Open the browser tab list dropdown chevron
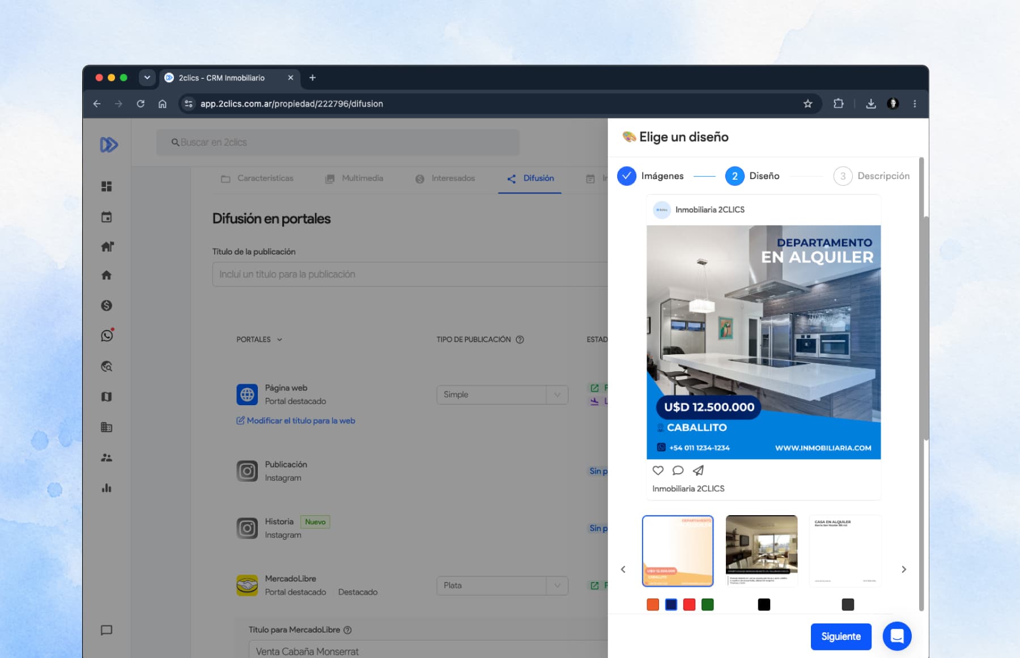 coord(147,78)
